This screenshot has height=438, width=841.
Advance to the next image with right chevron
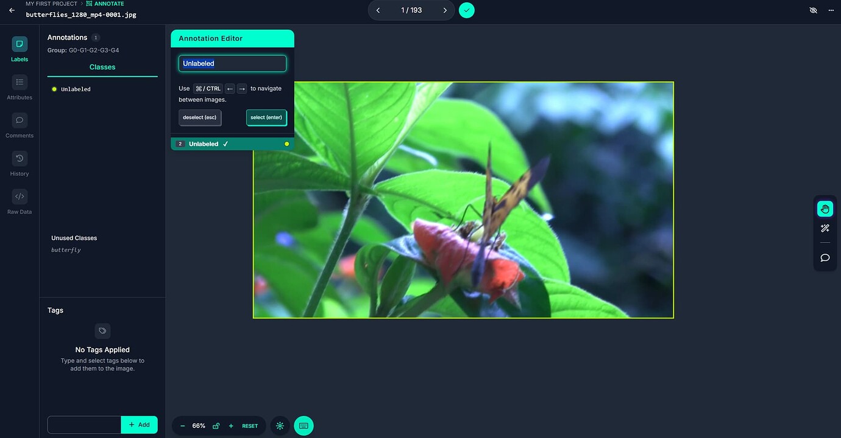[445, 10]
